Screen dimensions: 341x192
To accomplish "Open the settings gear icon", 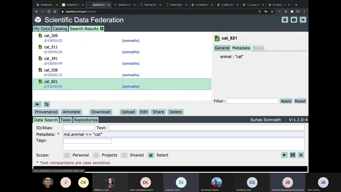I will (x=285, y=20).
